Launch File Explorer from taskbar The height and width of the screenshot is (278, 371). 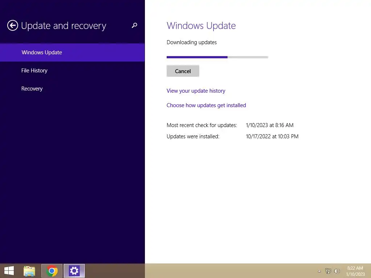tap(29, 271)
